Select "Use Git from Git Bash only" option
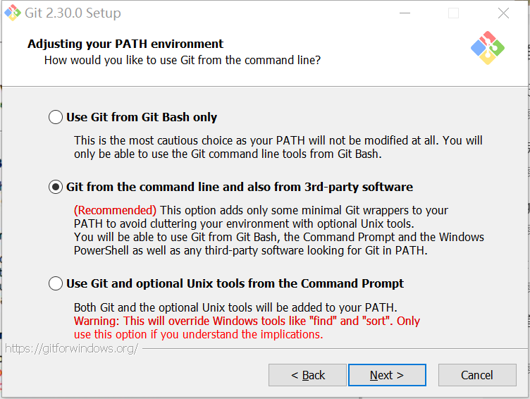This screenshot has height=399, width=530. coord(56,117)
